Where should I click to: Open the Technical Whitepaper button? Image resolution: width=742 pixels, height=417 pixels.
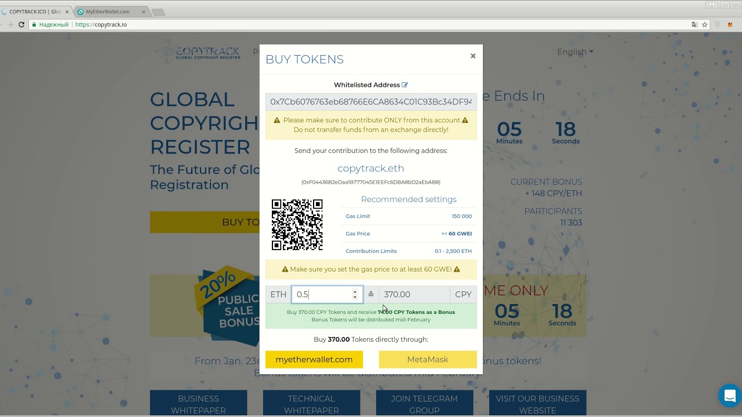tap(311, 404)
